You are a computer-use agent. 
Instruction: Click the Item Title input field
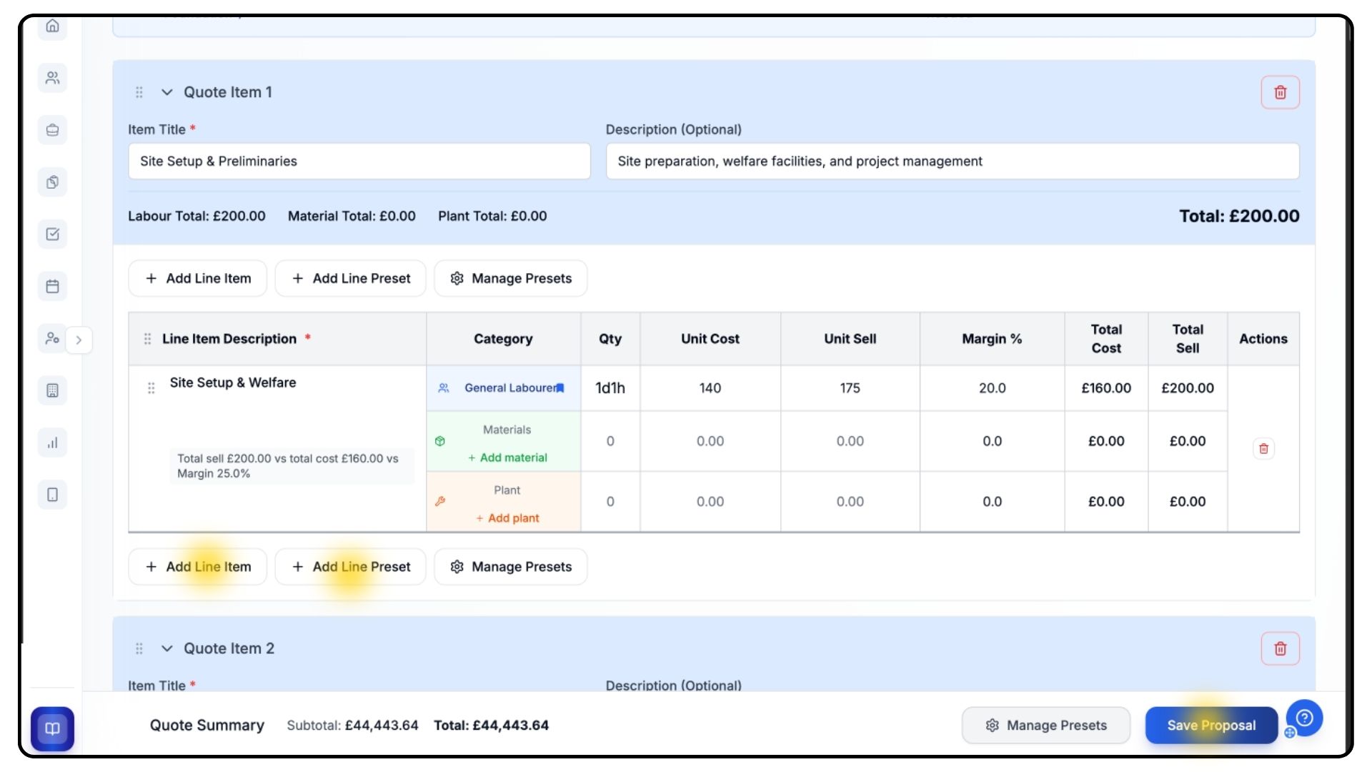[x=359, y=162]
